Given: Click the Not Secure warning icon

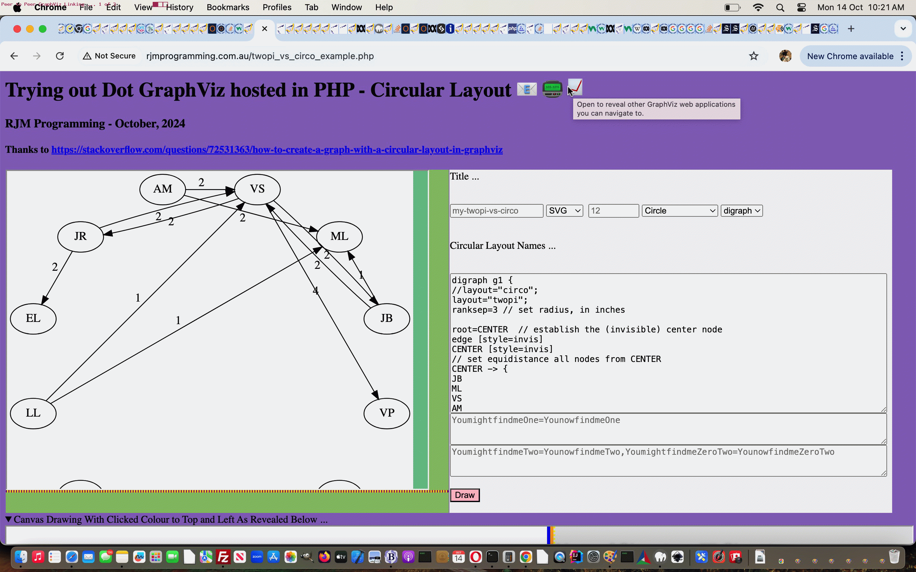Looking at the screenshot, I should pos(87,56).
